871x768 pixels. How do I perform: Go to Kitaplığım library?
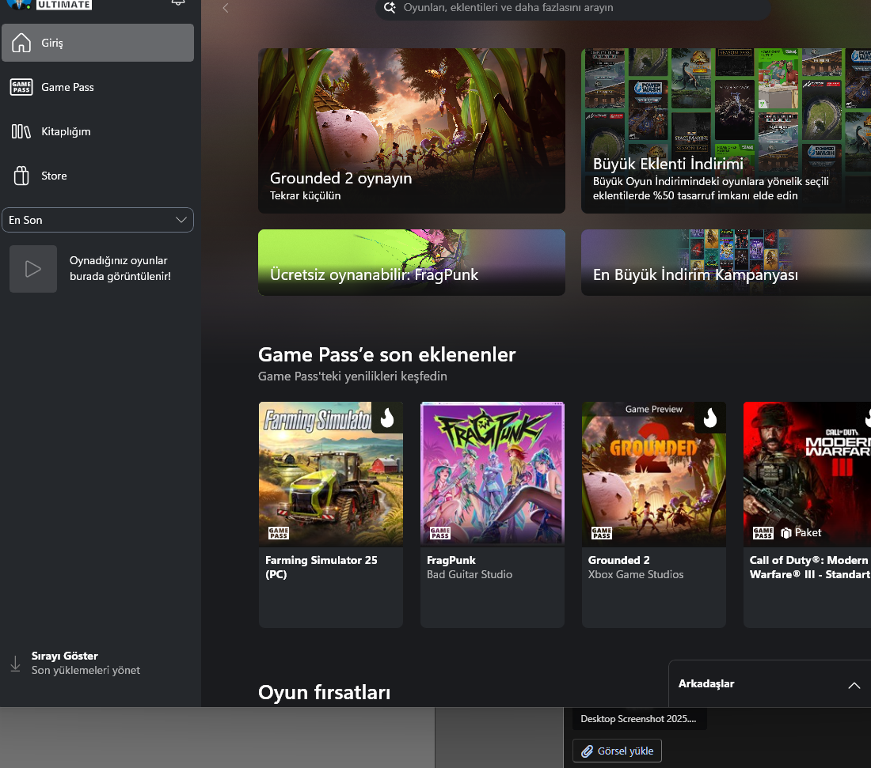[x=97, y=131]
